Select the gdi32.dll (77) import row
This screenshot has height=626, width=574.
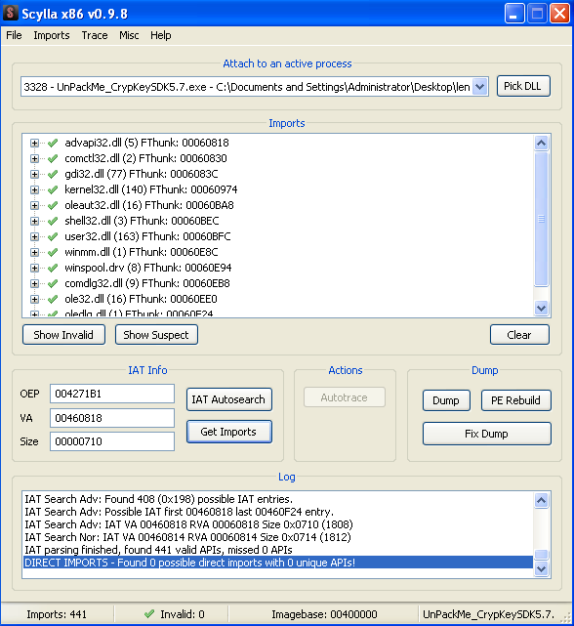pos(142,174)
